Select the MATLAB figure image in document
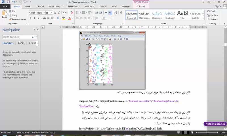Screen dimensions: 227x136 (112, 60)
